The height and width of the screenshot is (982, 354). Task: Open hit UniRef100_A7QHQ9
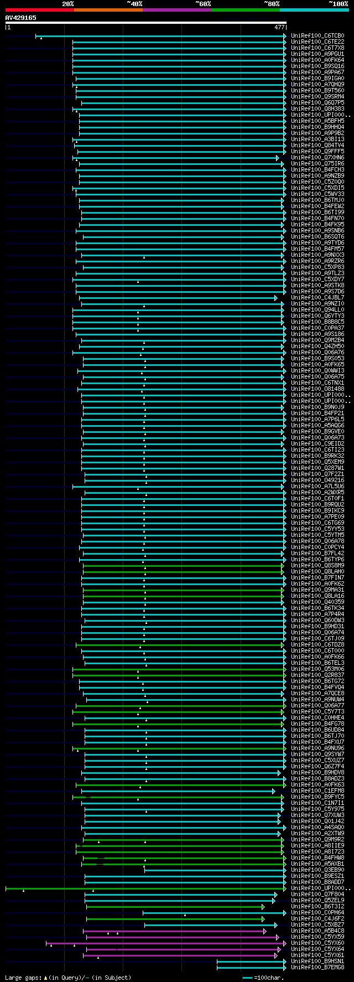(317, 85)
